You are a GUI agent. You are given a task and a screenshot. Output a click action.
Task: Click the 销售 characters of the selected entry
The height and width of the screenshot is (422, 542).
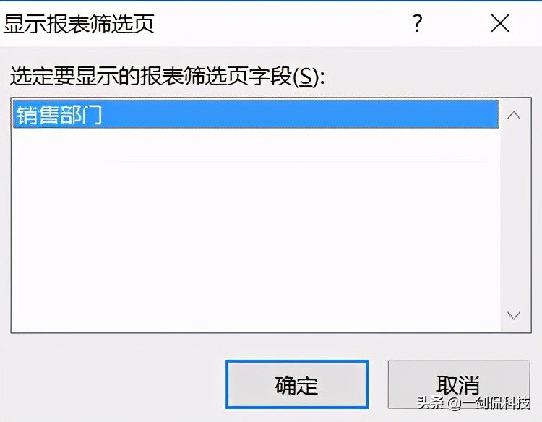[x=38, y=114]
